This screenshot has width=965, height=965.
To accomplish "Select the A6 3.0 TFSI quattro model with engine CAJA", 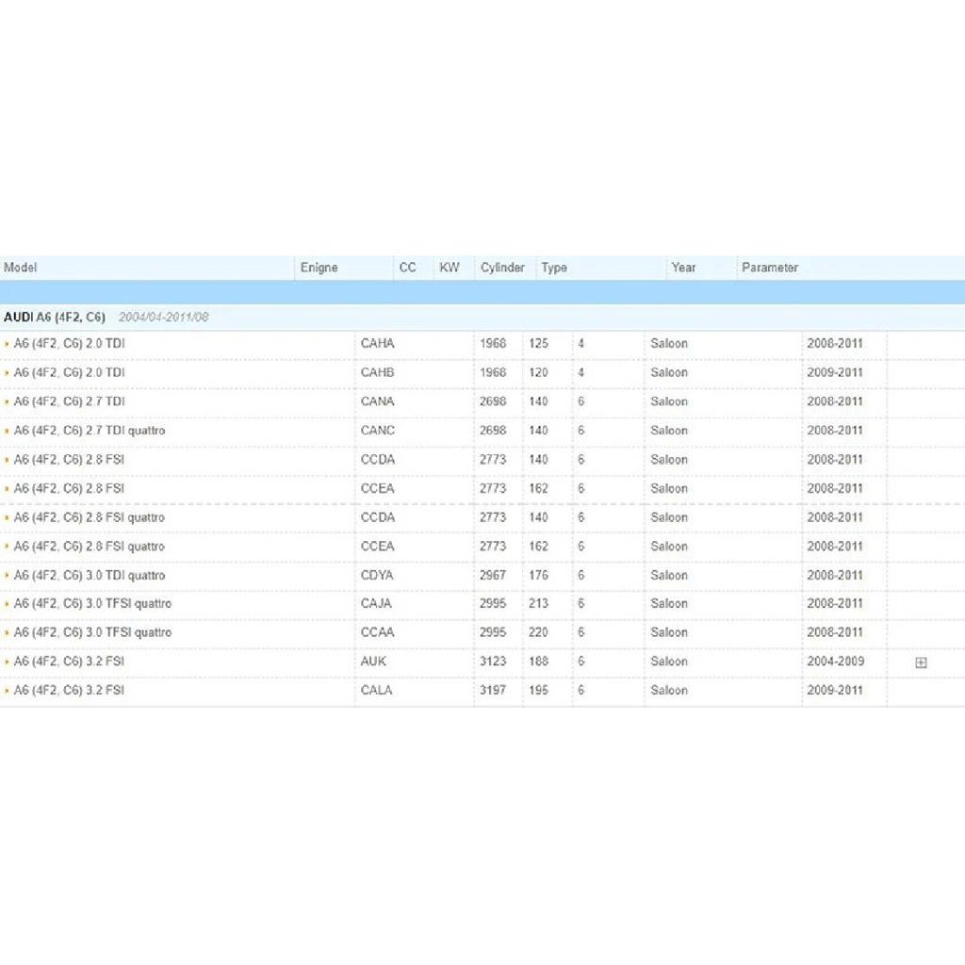I will coord(93,604).
